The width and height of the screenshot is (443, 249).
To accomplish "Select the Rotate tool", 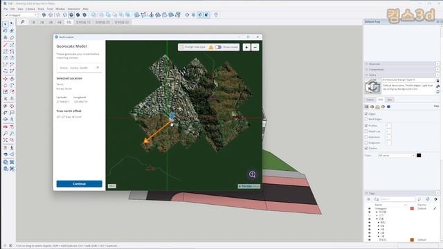I will coord(6,85).
